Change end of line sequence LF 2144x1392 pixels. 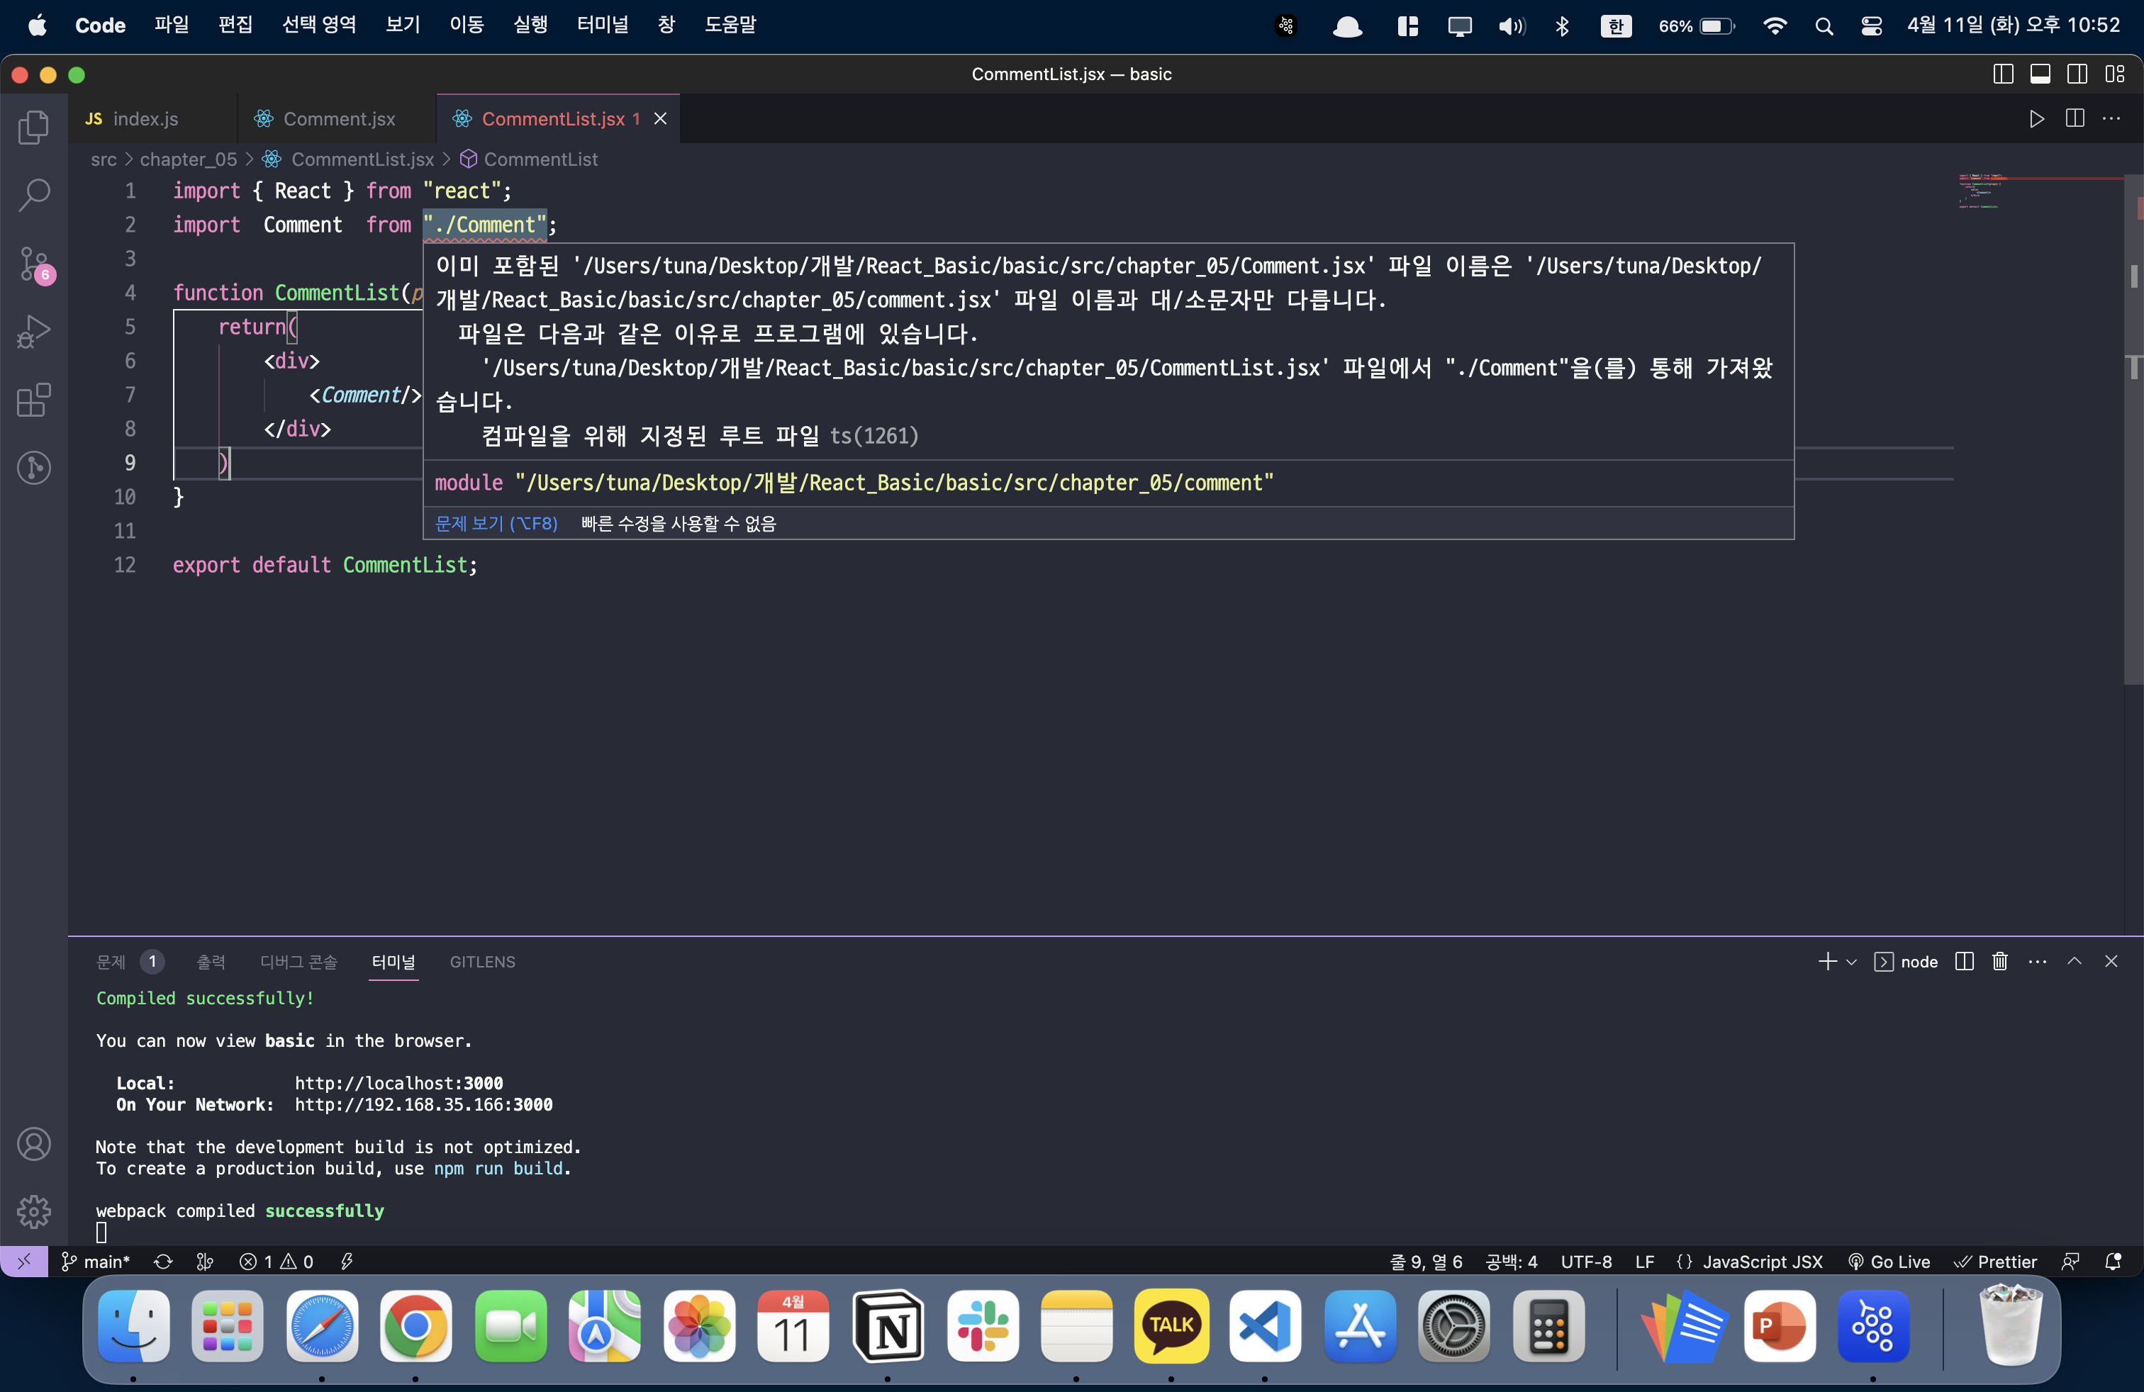[x=1645, y=1262]
